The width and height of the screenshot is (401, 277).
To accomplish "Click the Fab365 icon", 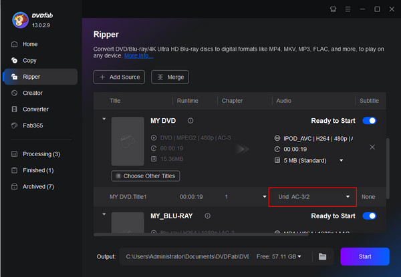I will pyautogui.click(x=14, y=125).
